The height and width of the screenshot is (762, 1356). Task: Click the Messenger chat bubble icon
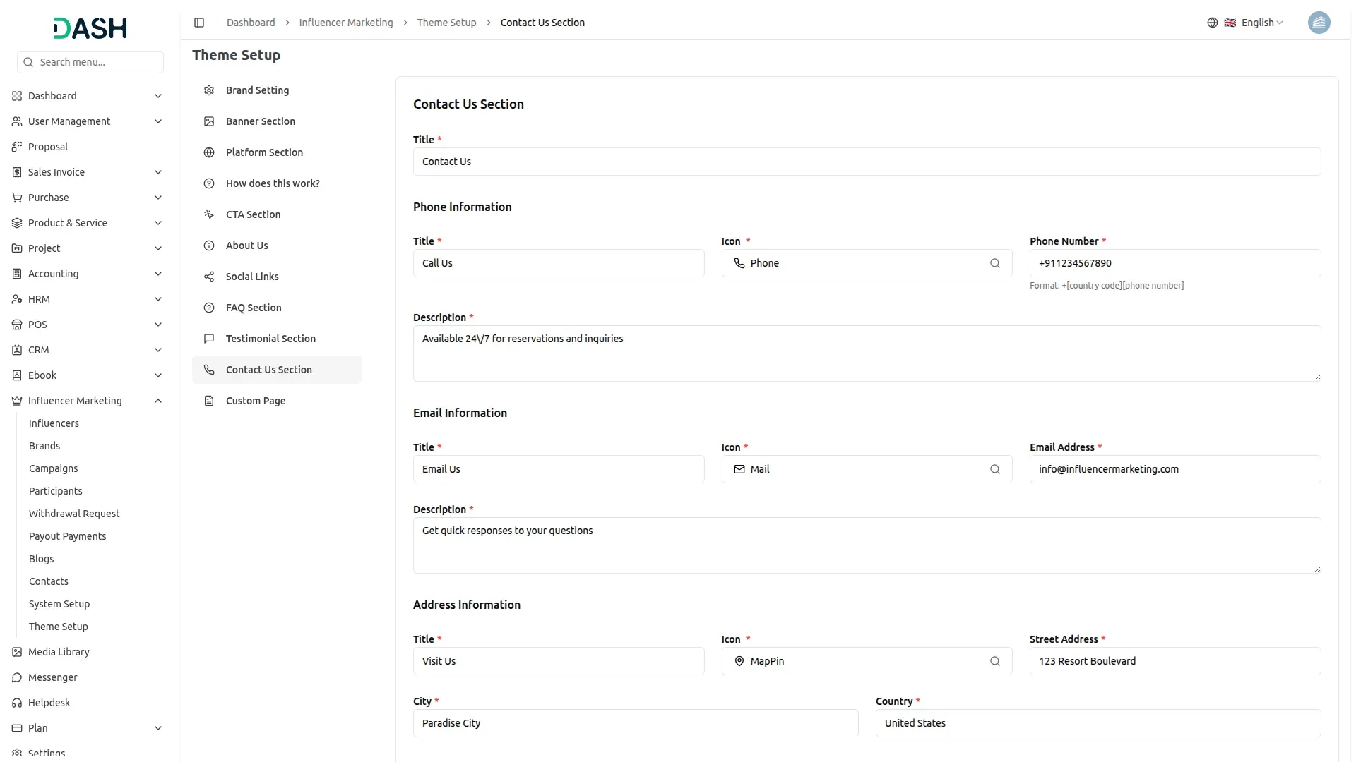17,677
